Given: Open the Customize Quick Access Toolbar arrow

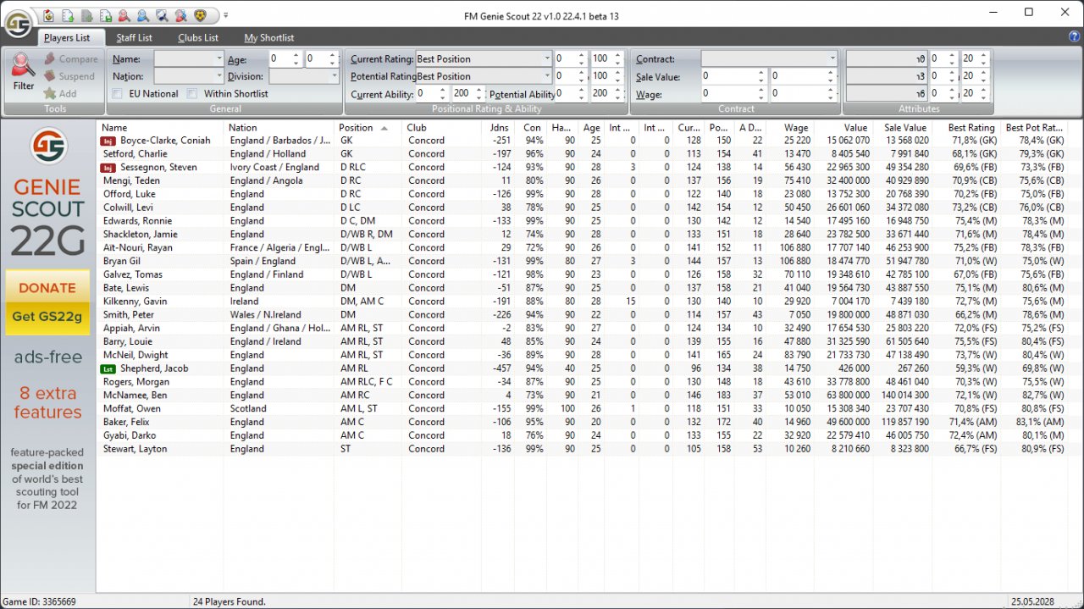Looking at the screenshot, I should coord(226,15).
